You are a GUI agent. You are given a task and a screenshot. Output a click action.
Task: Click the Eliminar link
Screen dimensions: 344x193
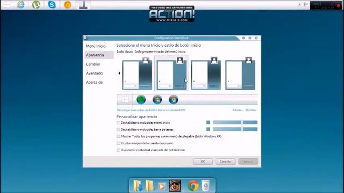pos(251,110)
